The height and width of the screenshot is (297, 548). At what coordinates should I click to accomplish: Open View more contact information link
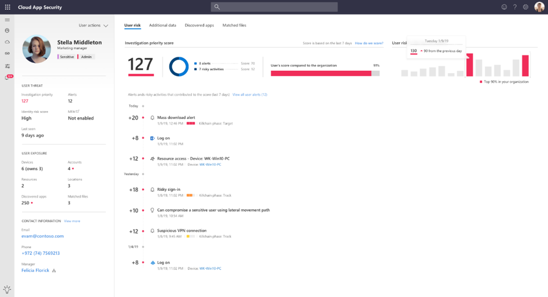pyautogui.click(x=72, y=221)
